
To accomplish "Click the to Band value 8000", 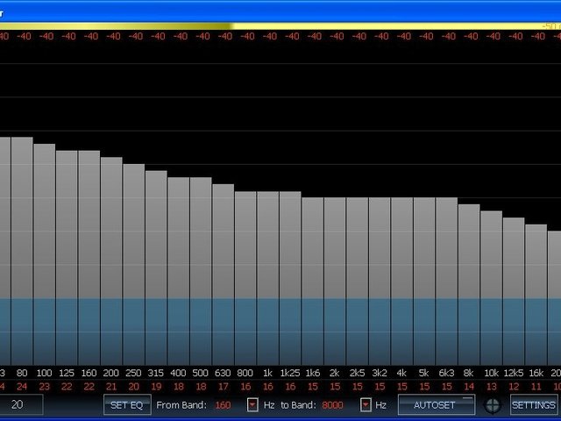I will coord(333,405).
